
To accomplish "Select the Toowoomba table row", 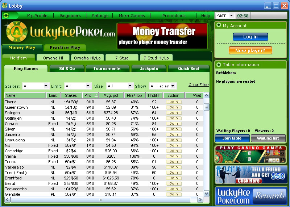I will click(104, 189).
